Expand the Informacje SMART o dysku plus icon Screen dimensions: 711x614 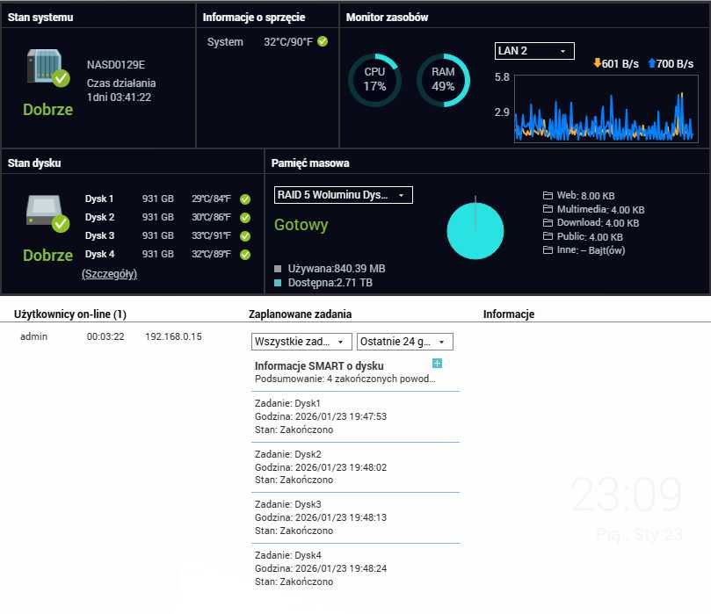point(437,363)
